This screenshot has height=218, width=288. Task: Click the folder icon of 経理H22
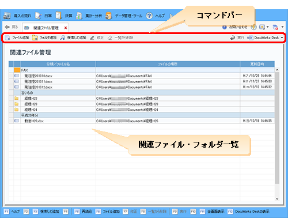pyautogui.click(x=17, y=98)
